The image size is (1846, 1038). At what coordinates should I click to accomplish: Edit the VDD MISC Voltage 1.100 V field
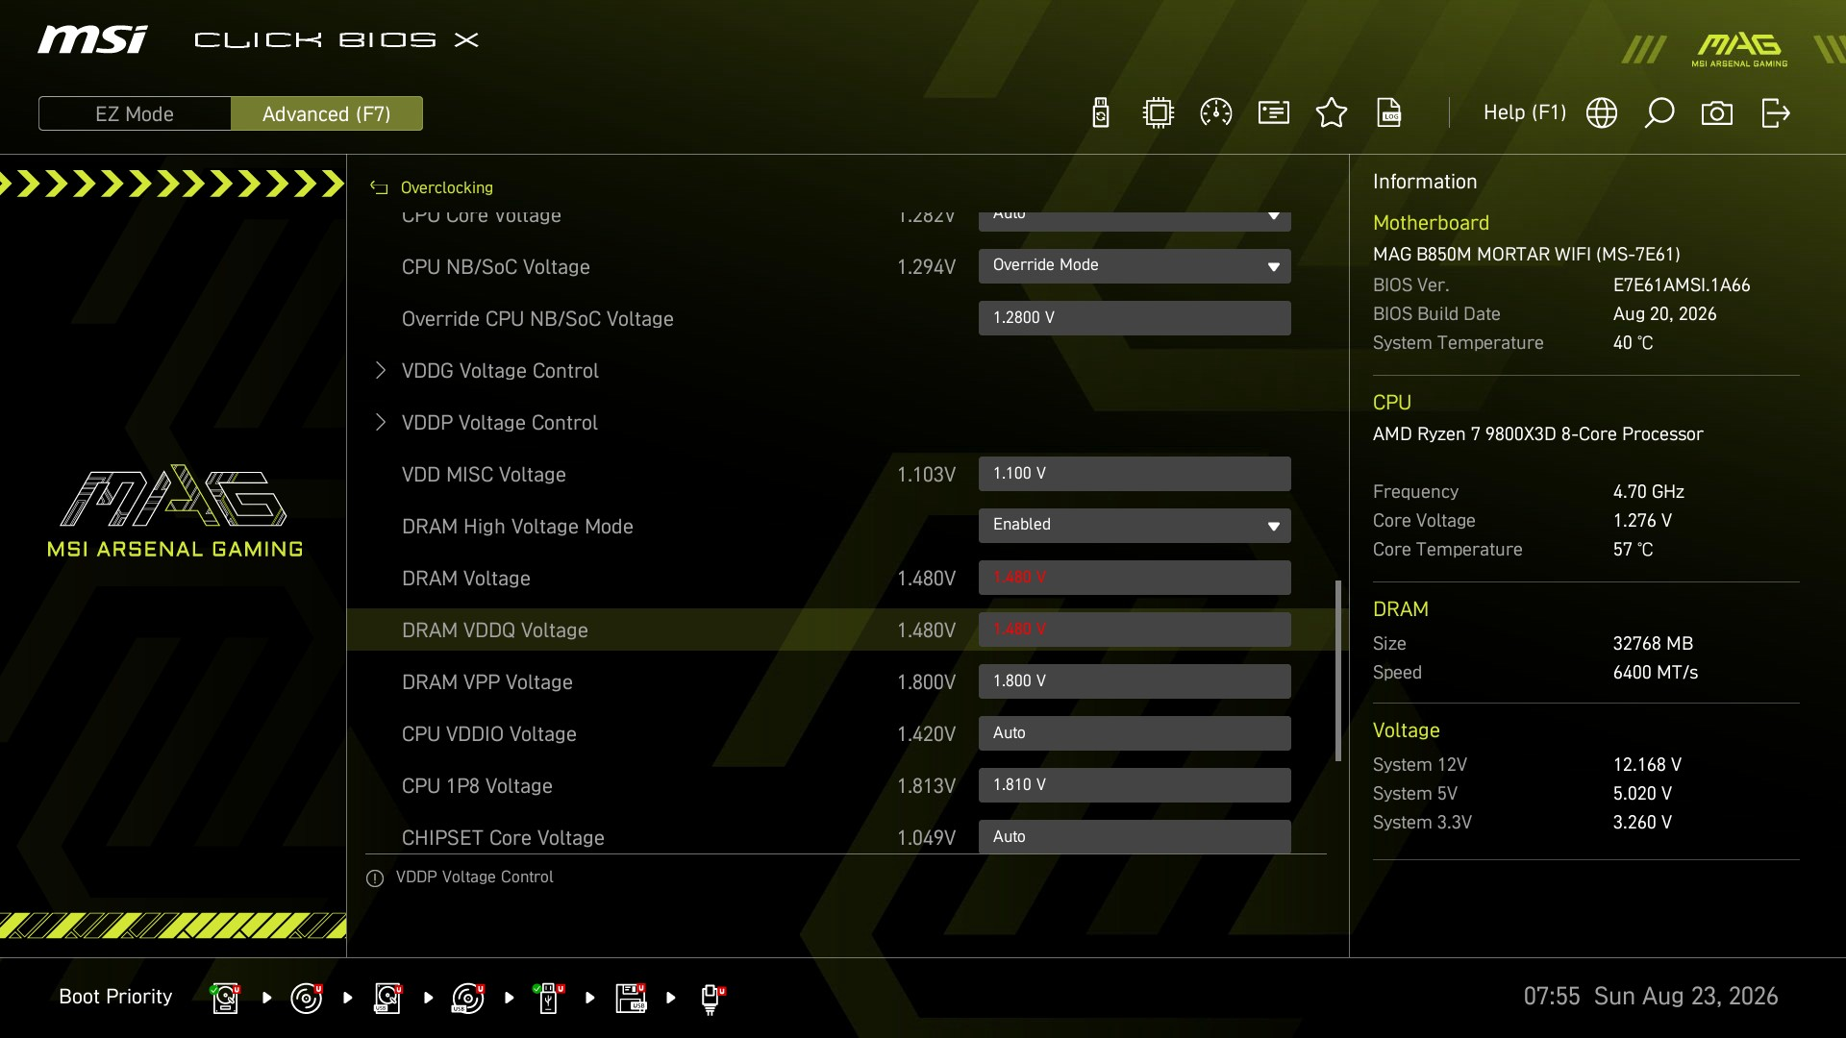(x=1135, y=474)
